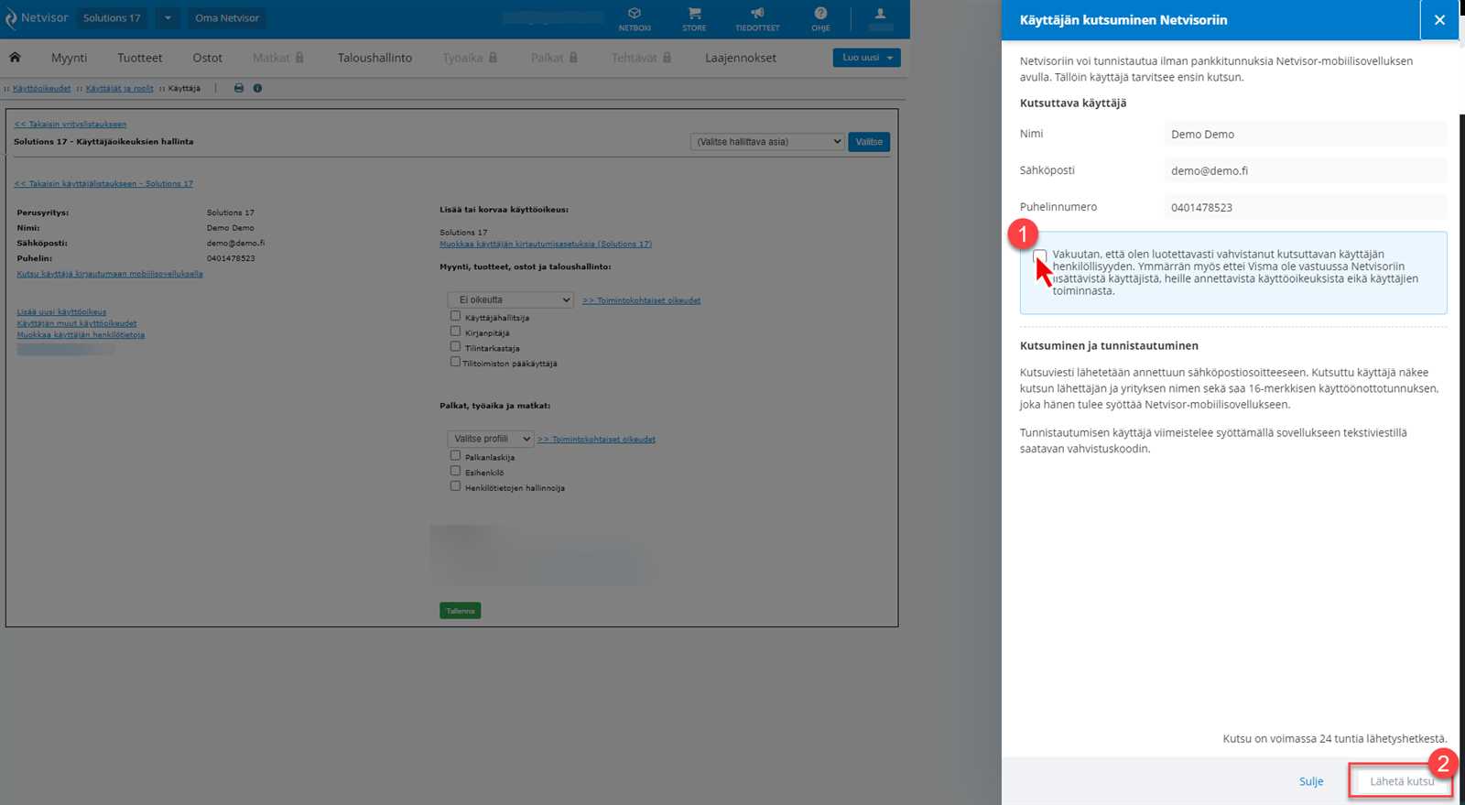Image resolution: width=1465 pixels, height=805 pixels.
Task: Click the info icon in breadcrumb bar
Action: (257, 89)
